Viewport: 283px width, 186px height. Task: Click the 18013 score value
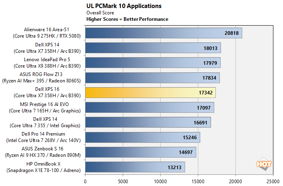(210, 48)
